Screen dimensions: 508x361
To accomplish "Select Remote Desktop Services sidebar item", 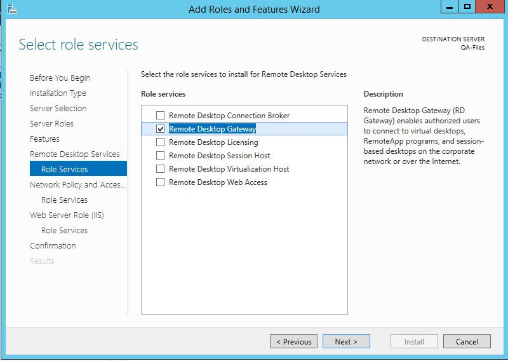I will [74, 154].
